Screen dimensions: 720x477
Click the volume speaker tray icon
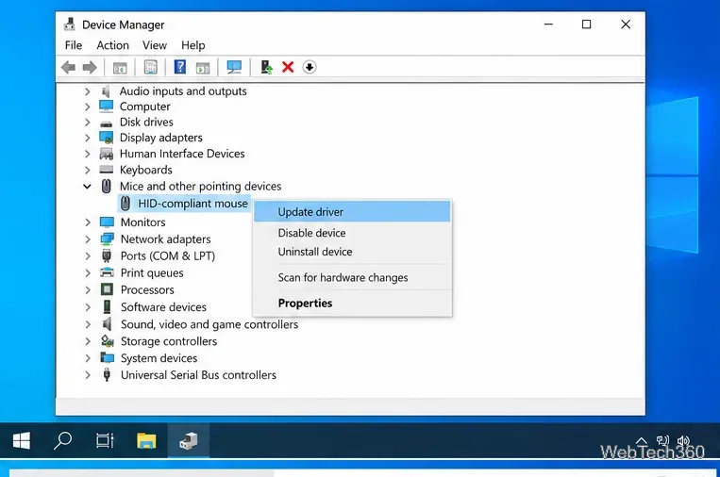pos(684,441)
